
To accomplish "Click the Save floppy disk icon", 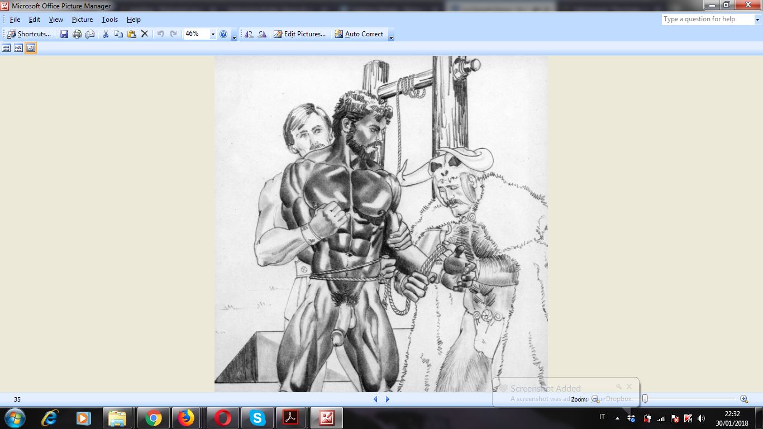I will 64,34.
